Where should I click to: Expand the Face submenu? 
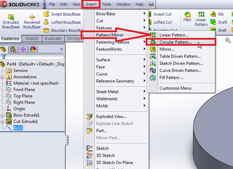(x=116, y=67)
